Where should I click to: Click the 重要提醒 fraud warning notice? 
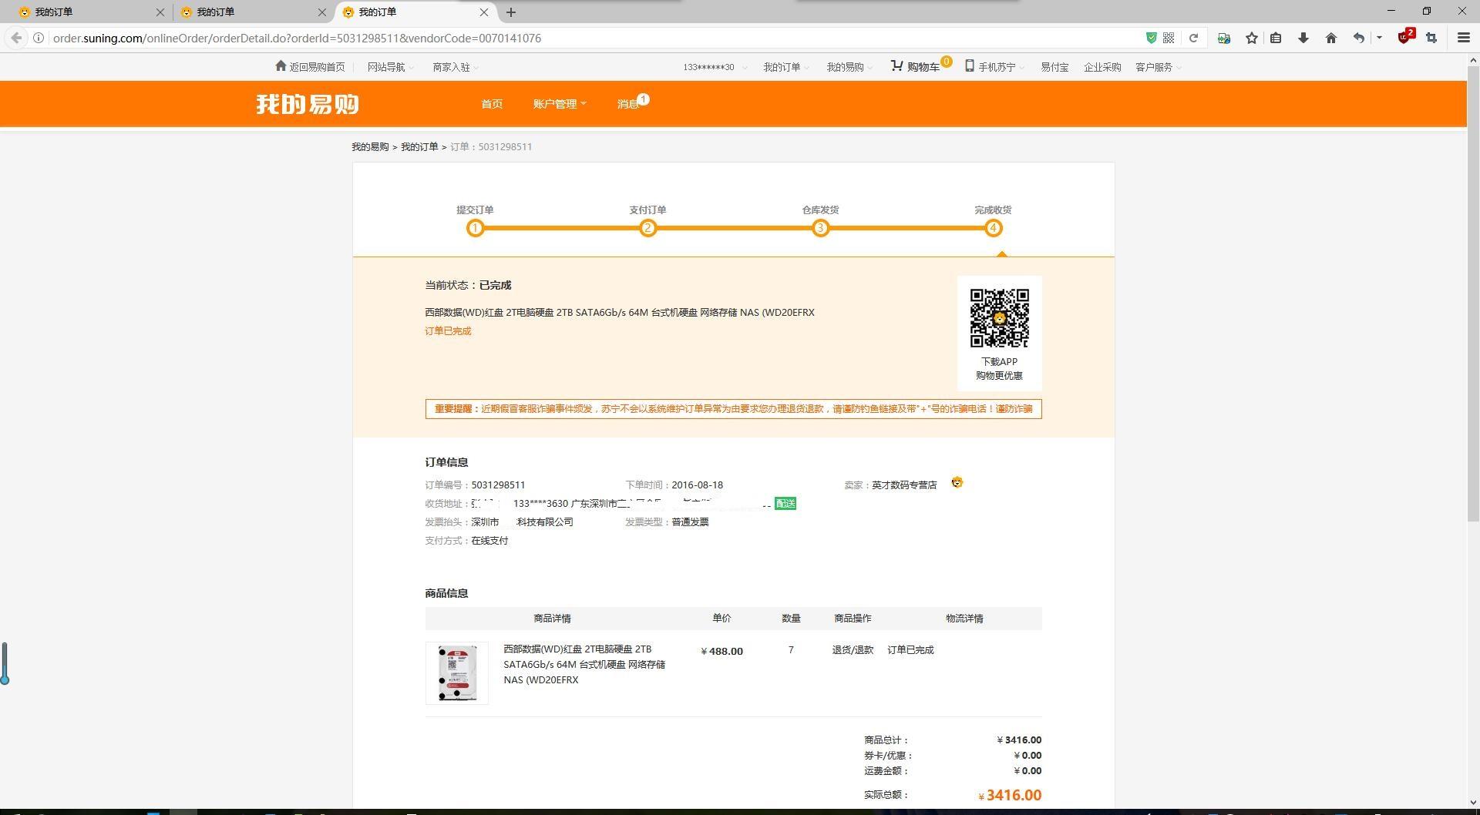pyautogui.click(x=733, y=409)
